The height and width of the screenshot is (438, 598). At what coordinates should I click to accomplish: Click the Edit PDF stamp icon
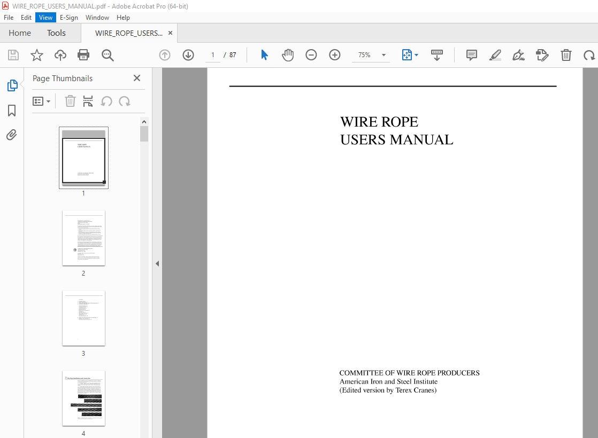(542, 55)
